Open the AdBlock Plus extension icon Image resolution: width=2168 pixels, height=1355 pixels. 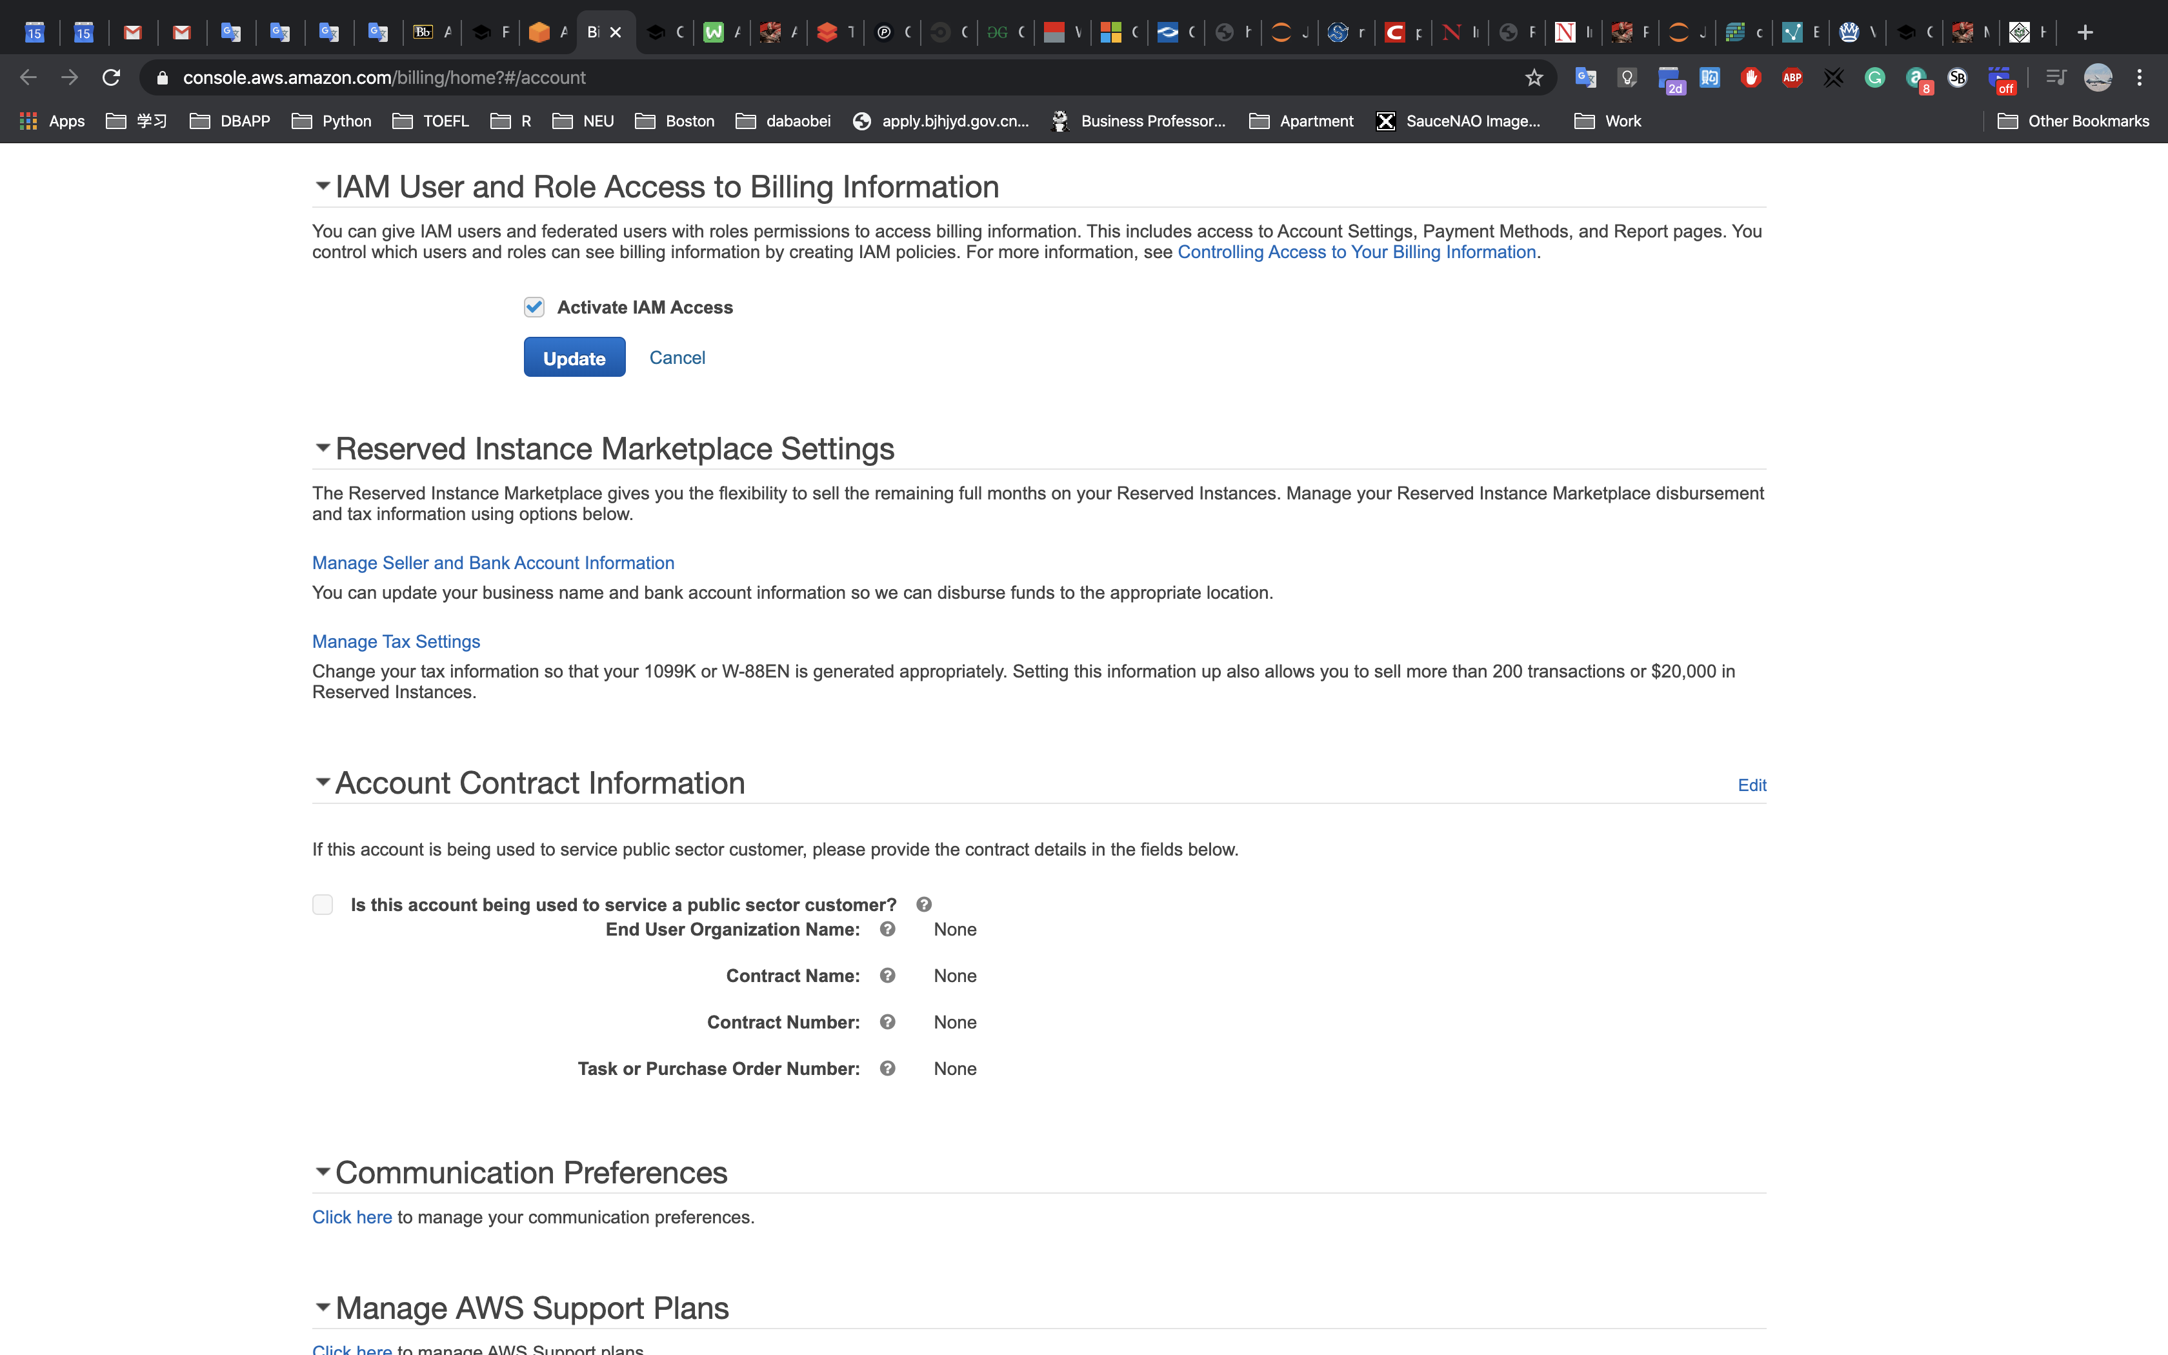pyautogui.click(x=1792, y=78)
